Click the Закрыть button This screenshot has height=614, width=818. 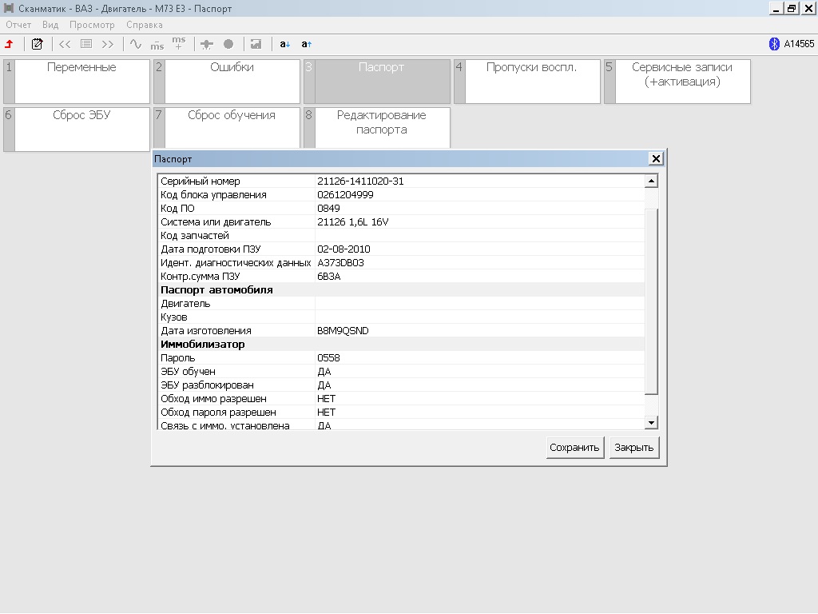(633, 448)
